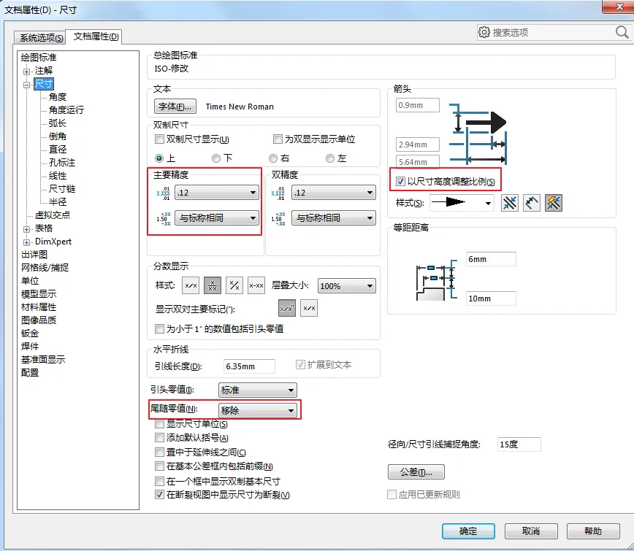634x551 pixels.
Task: Click the 10mm offset distance field
Action: coord(491,298)
